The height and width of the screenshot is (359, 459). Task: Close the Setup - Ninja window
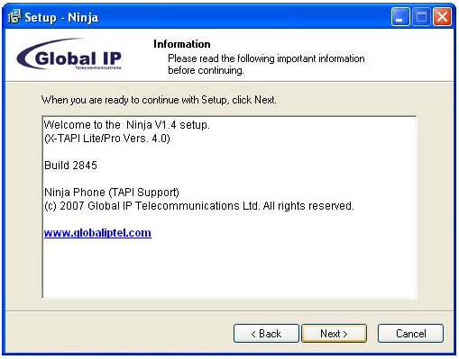442,17
